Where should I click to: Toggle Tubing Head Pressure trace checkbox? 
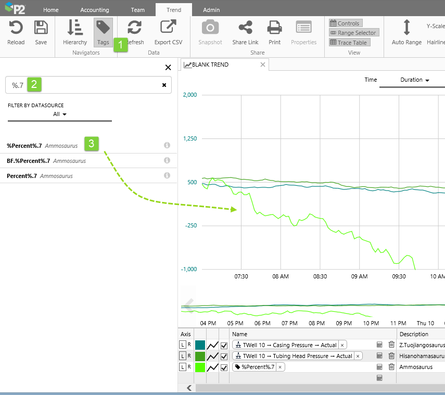[224, 356]
